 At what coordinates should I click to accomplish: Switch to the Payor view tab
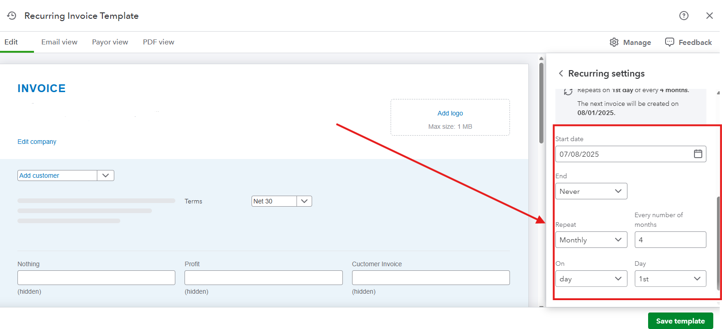(x=110, y=42)
